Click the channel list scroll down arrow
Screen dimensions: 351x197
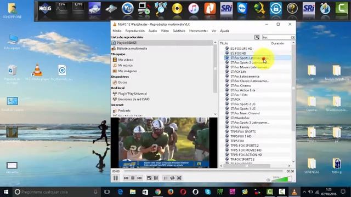(x=293, y=161)
